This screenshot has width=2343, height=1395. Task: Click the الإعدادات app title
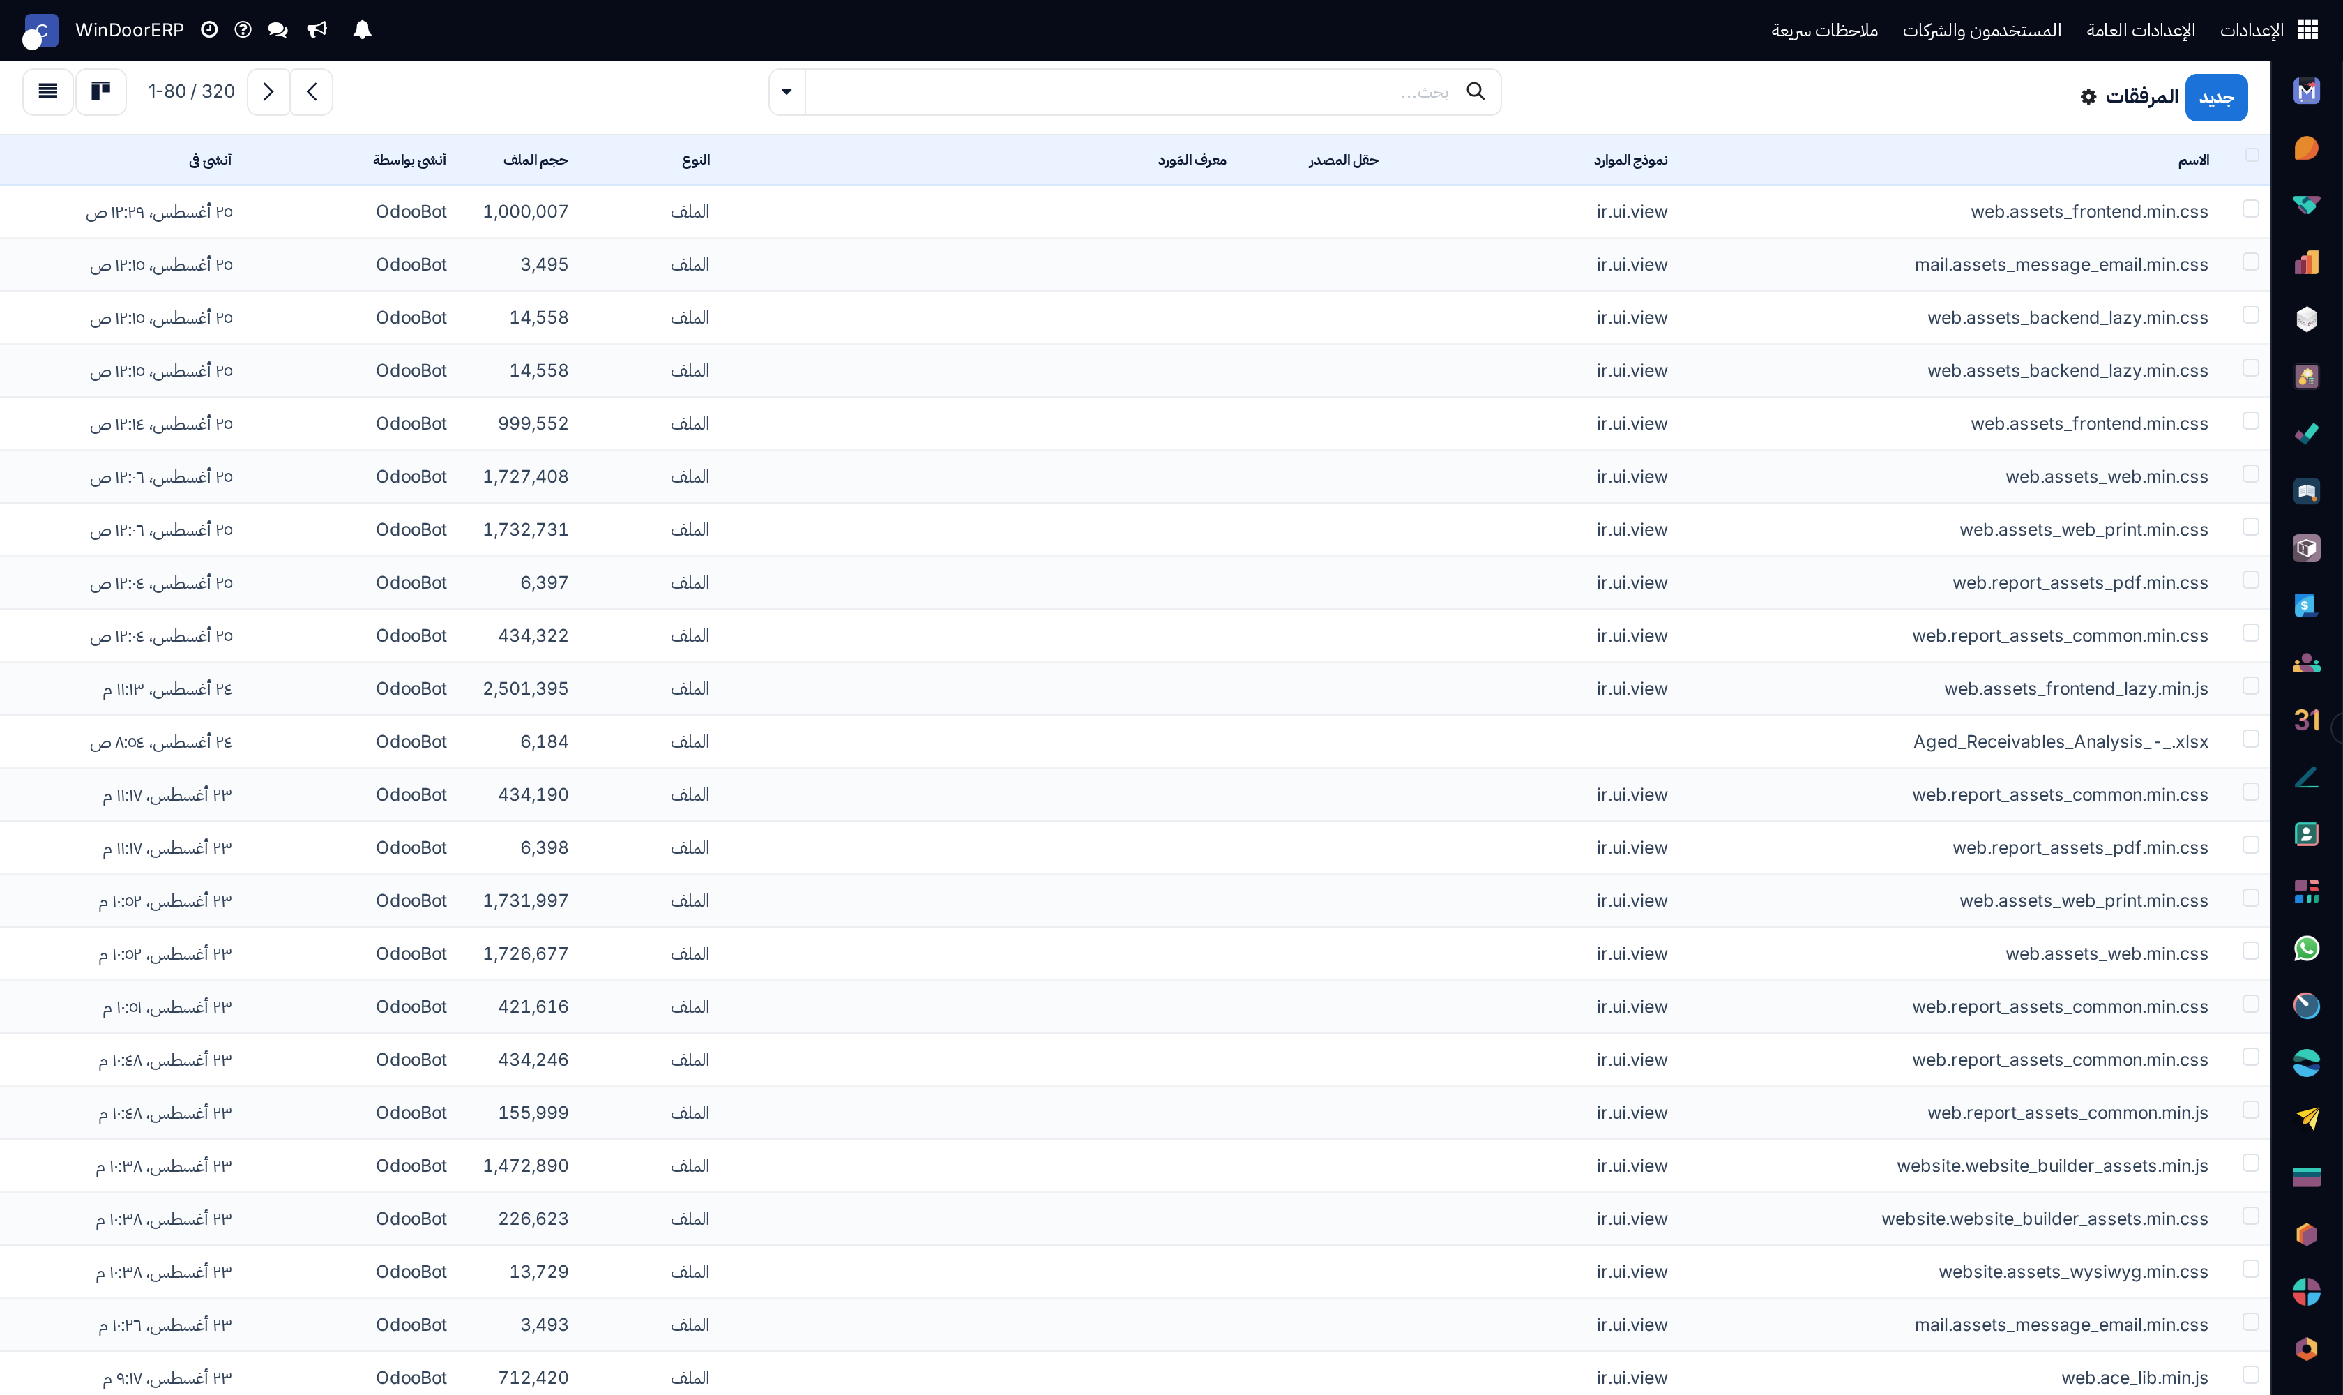(x=2251, y=30)
